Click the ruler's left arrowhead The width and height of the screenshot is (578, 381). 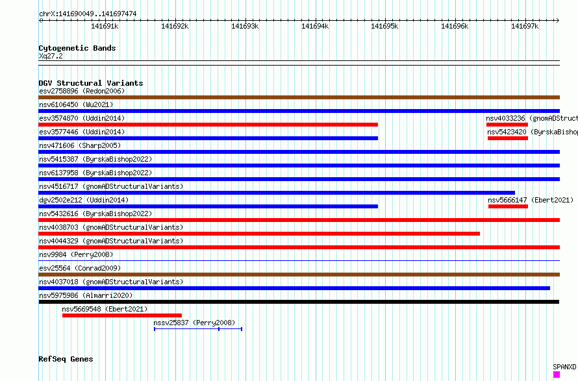[x=40, y=20]
